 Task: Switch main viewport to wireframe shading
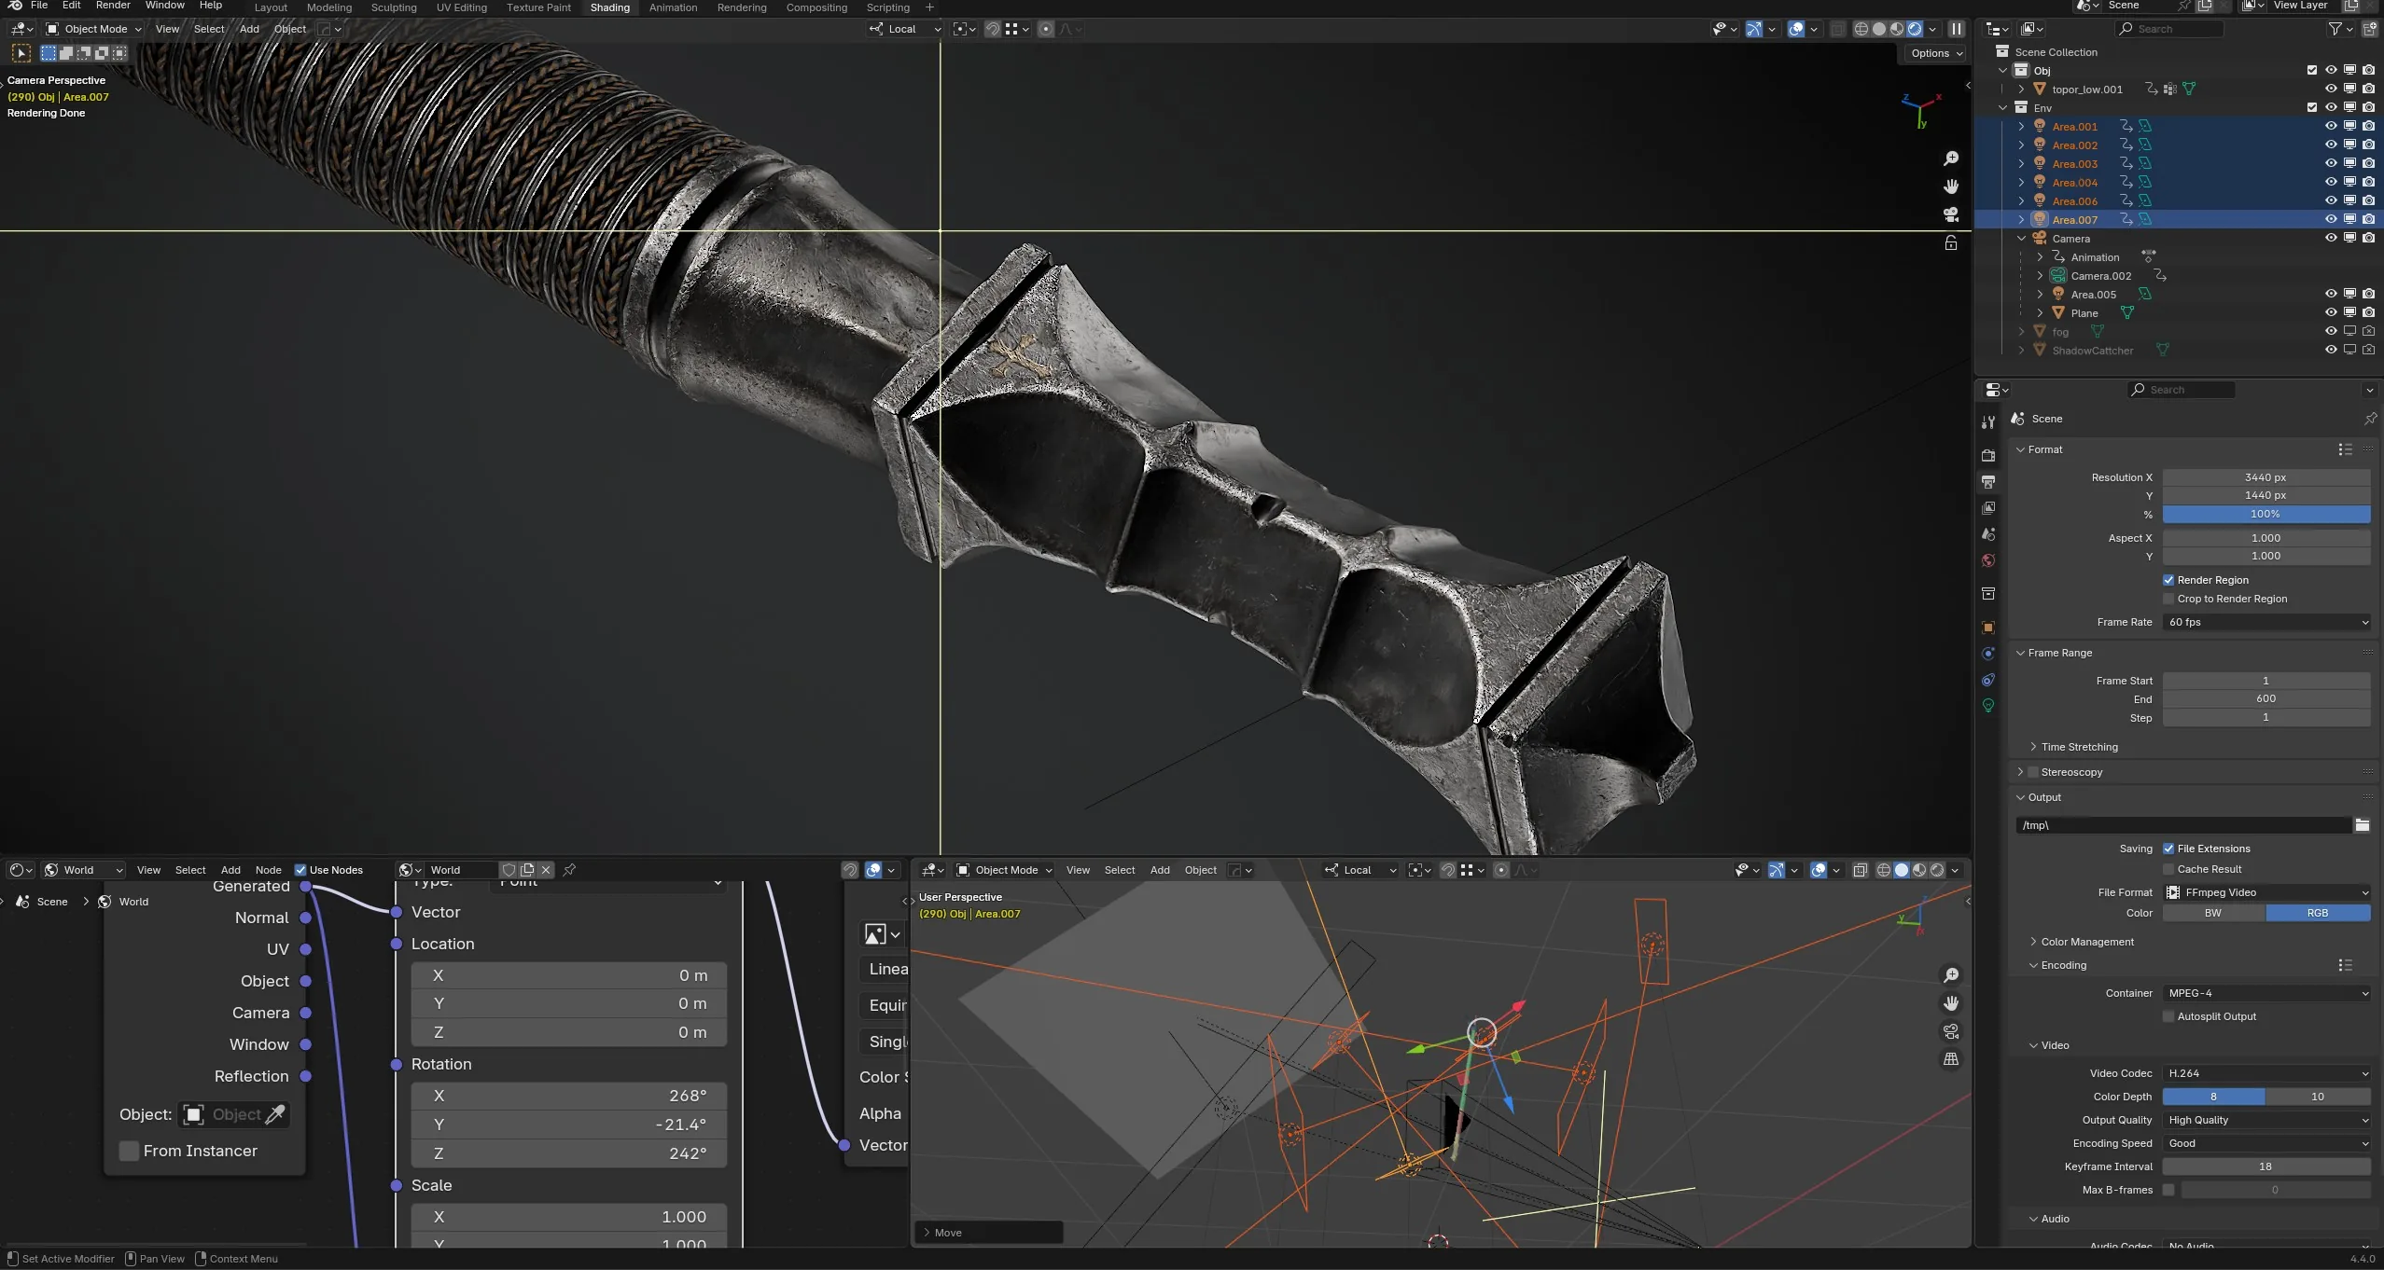1861,29
